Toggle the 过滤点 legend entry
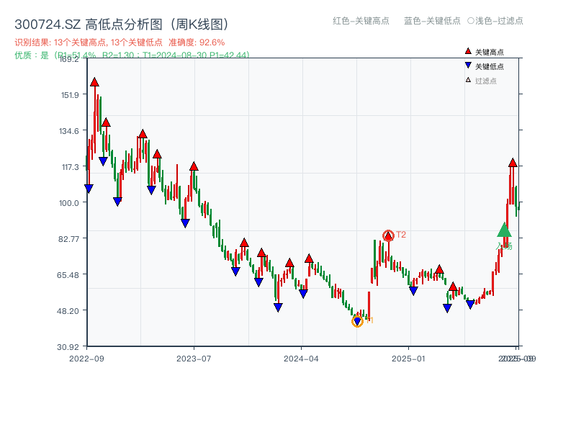This screenshot has width=576, height=432. (x=481, y=81)
